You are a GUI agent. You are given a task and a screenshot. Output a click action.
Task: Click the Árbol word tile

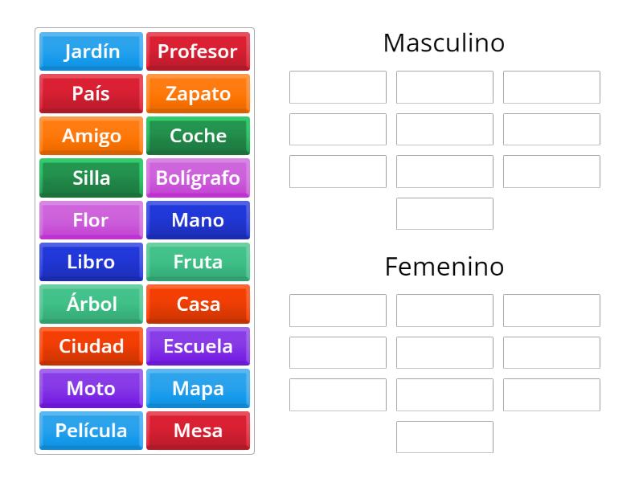(91, 304)
